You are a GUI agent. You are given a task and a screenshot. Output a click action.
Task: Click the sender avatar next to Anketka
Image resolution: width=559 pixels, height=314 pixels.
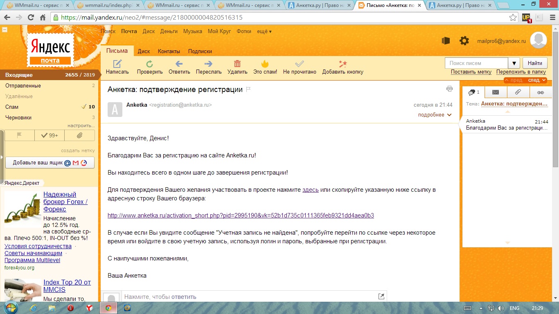pos(115,110)
